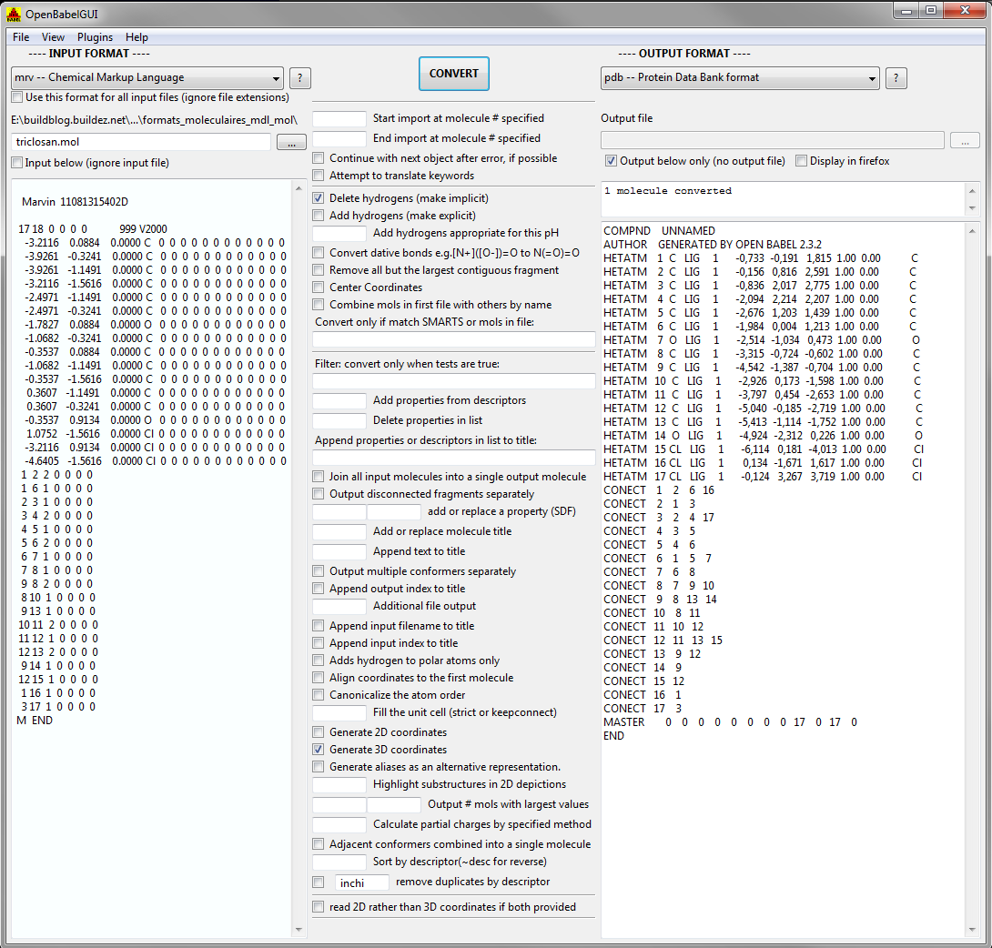Click '1 molecule converted' message text
The image size is (992, 948).
[x=667, y=191]
